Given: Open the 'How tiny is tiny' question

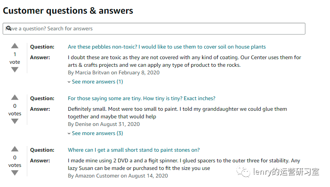Looking at the screenshot, I should (142, 98).
